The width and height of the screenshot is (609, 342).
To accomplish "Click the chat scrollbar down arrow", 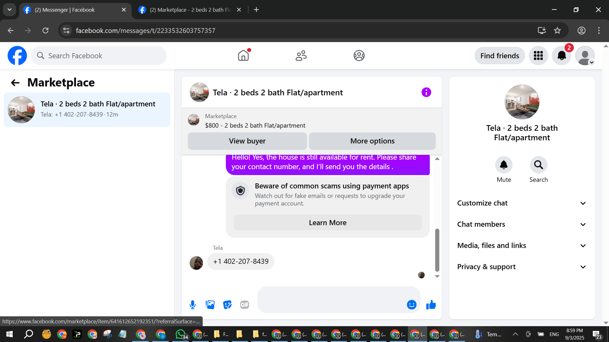I will tap(437, 276).
